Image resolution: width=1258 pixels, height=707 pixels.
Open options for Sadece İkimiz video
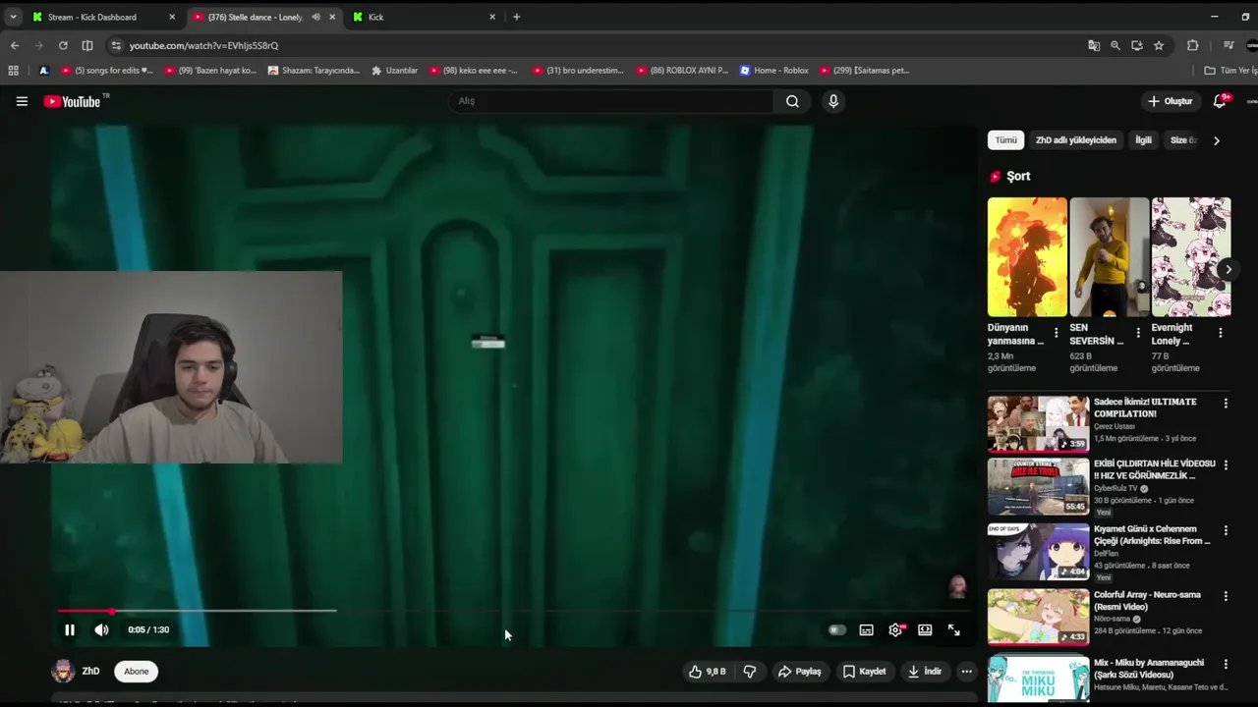(x=1226, y=403)
